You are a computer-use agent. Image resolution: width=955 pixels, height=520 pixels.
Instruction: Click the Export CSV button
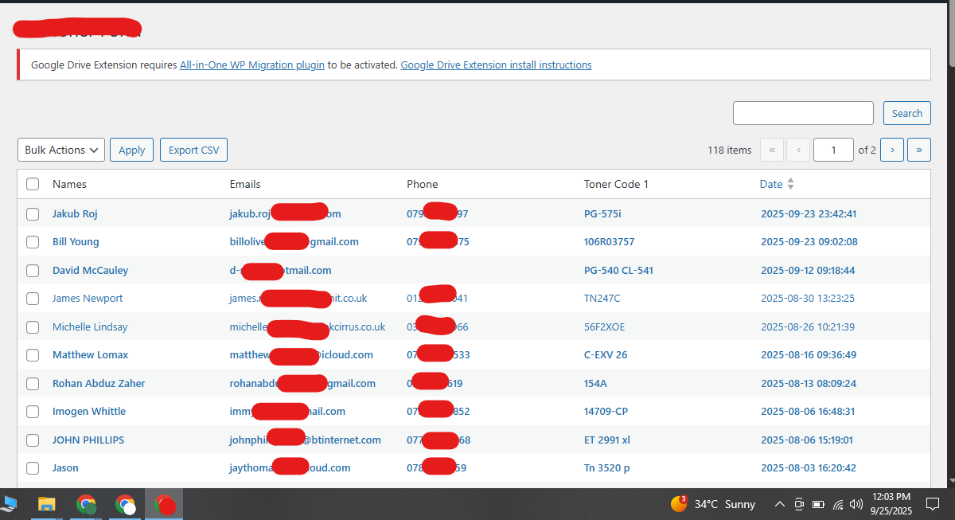[x=193, y=150]
